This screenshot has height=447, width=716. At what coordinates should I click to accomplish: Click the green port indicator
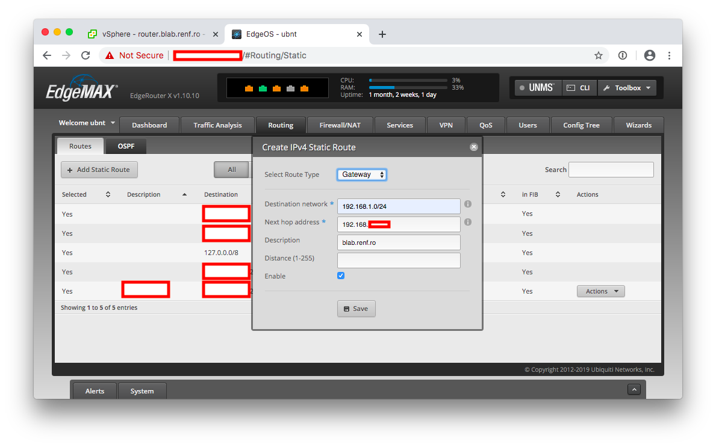pyautogui.click(x=263, y=88)
